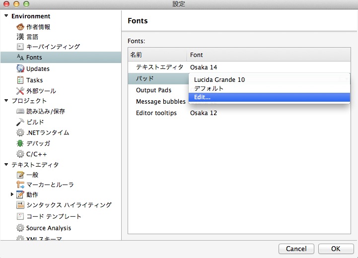This screenshot has height=258, width=358.
Task: Click the 名前 column header
Action: pos(157,55)
